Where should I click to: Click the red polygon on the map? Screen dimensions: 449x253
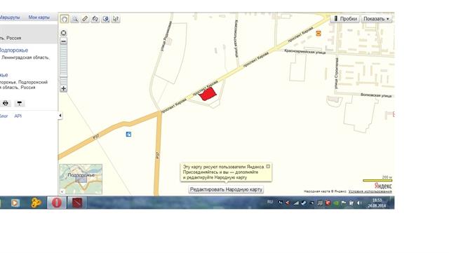(x=208, y=94)
